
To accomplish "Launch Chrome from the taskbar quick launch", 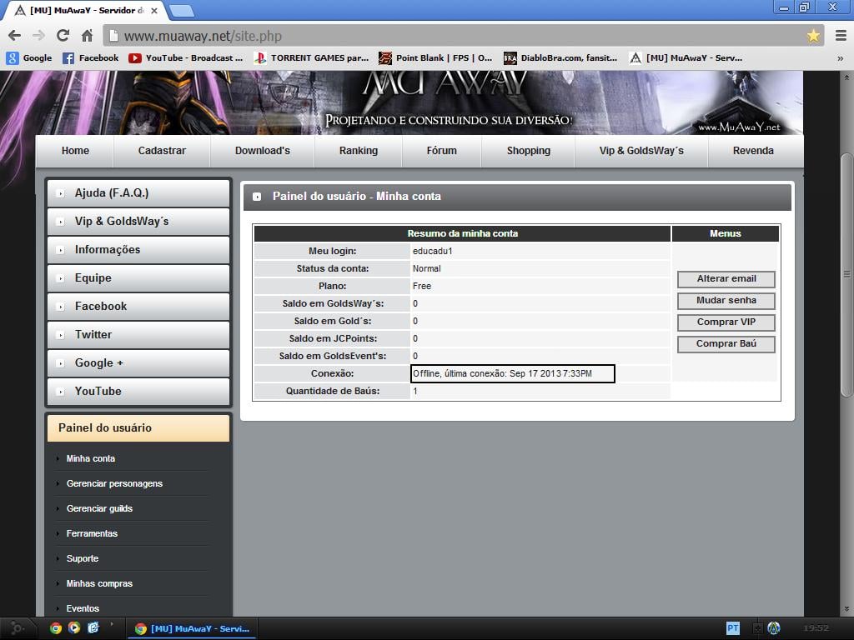I will coord(56,628).
